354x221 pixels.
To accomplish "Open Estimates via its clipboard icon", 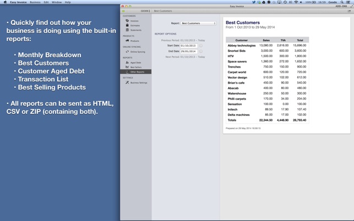I will pyautogui.click(x=127, y=25).
